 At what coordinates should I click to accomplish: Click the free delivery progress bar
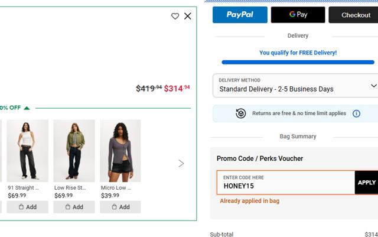point(298,62)
